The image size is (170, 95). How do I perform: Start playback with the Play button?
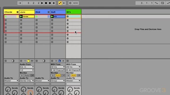[42, 3]
